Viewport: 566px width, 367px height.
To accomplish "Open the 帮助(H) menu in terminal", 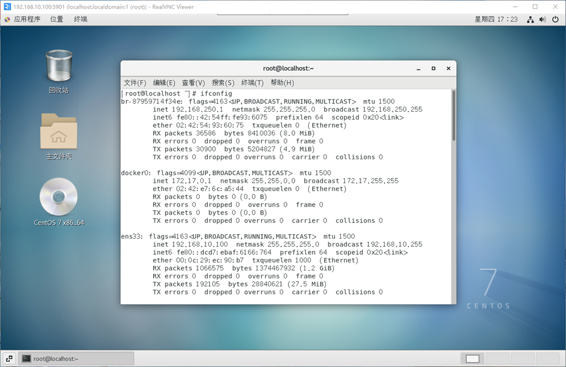I will 282,83.
